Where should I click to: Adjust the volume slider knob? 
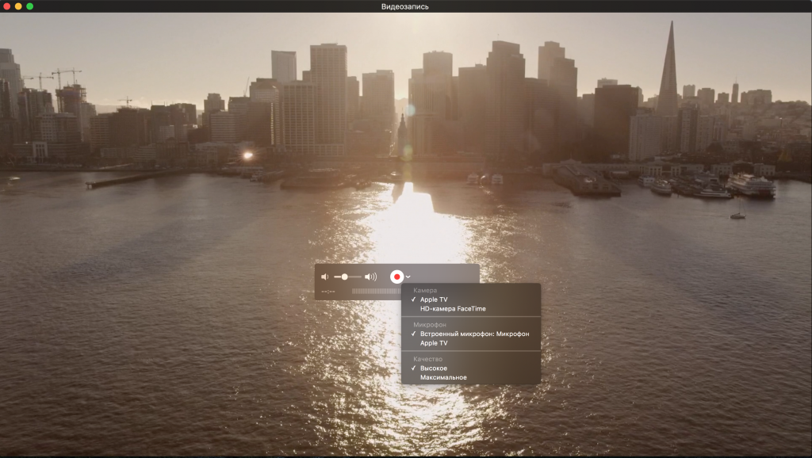(344, 277)
